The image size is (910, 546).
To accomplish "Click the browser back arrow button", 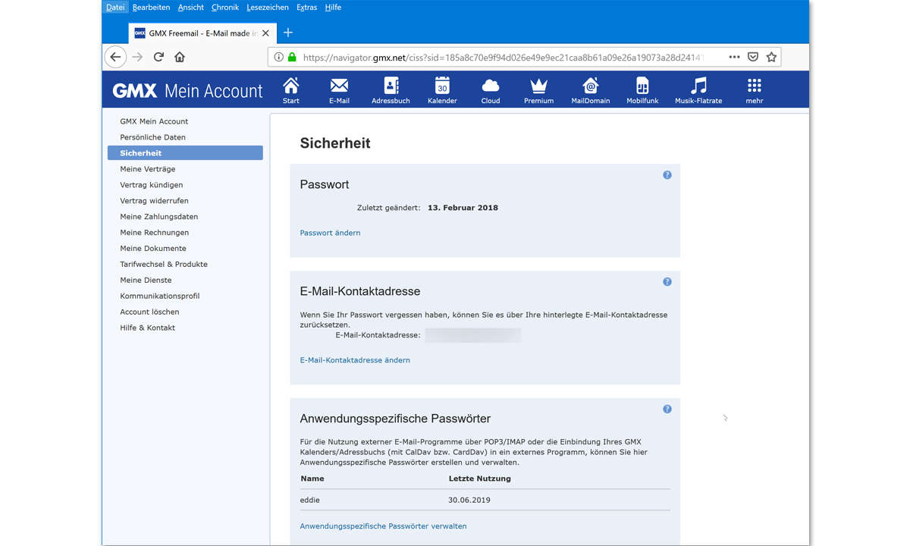I will coord(115,57).
